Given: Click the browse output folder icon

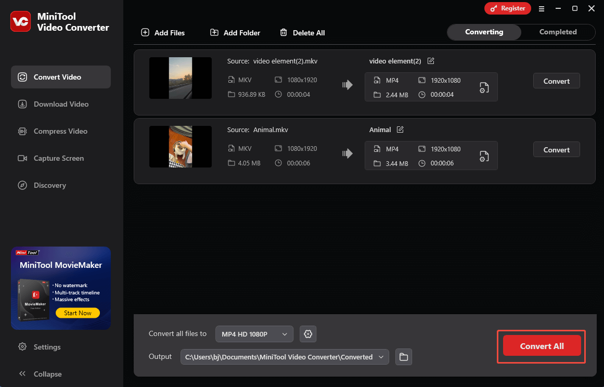Looking at the screenshot, I should tap(404, 357).
